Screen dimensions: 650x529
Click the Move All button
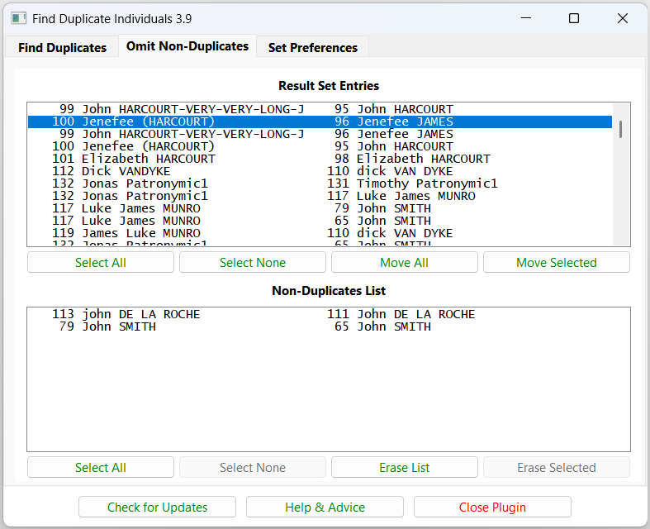[x=404, y=263]
